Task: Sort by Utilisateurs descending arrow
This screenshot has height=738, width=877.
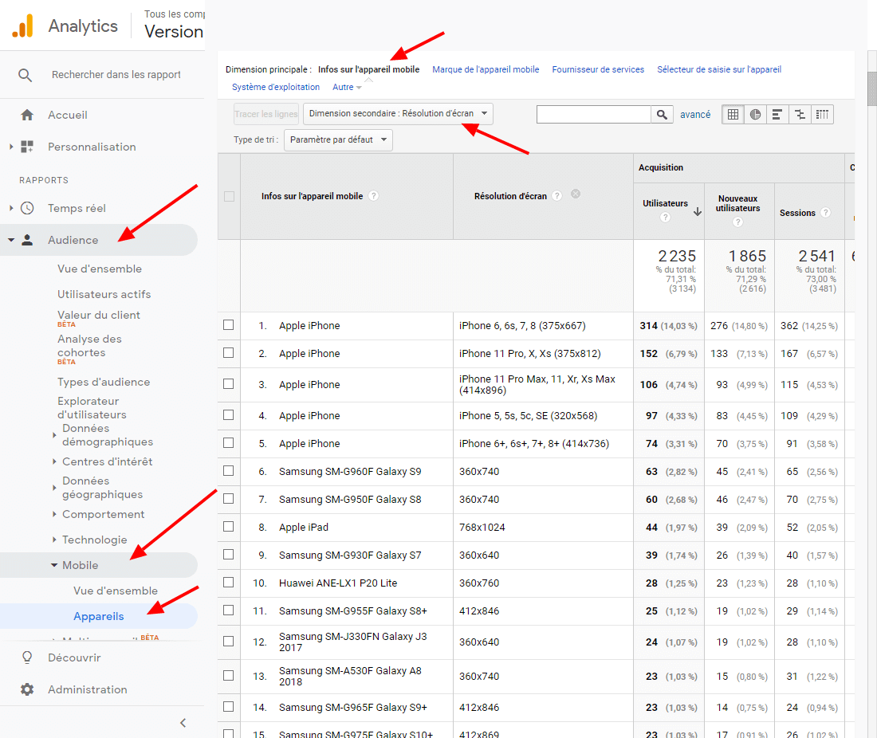Action: click(x=698, y=212)
